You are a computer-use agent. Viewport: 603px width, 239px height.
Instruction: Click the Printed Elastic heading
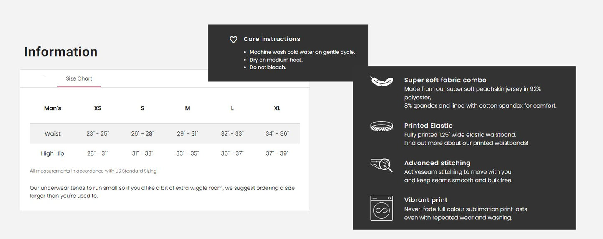(428, 126)
